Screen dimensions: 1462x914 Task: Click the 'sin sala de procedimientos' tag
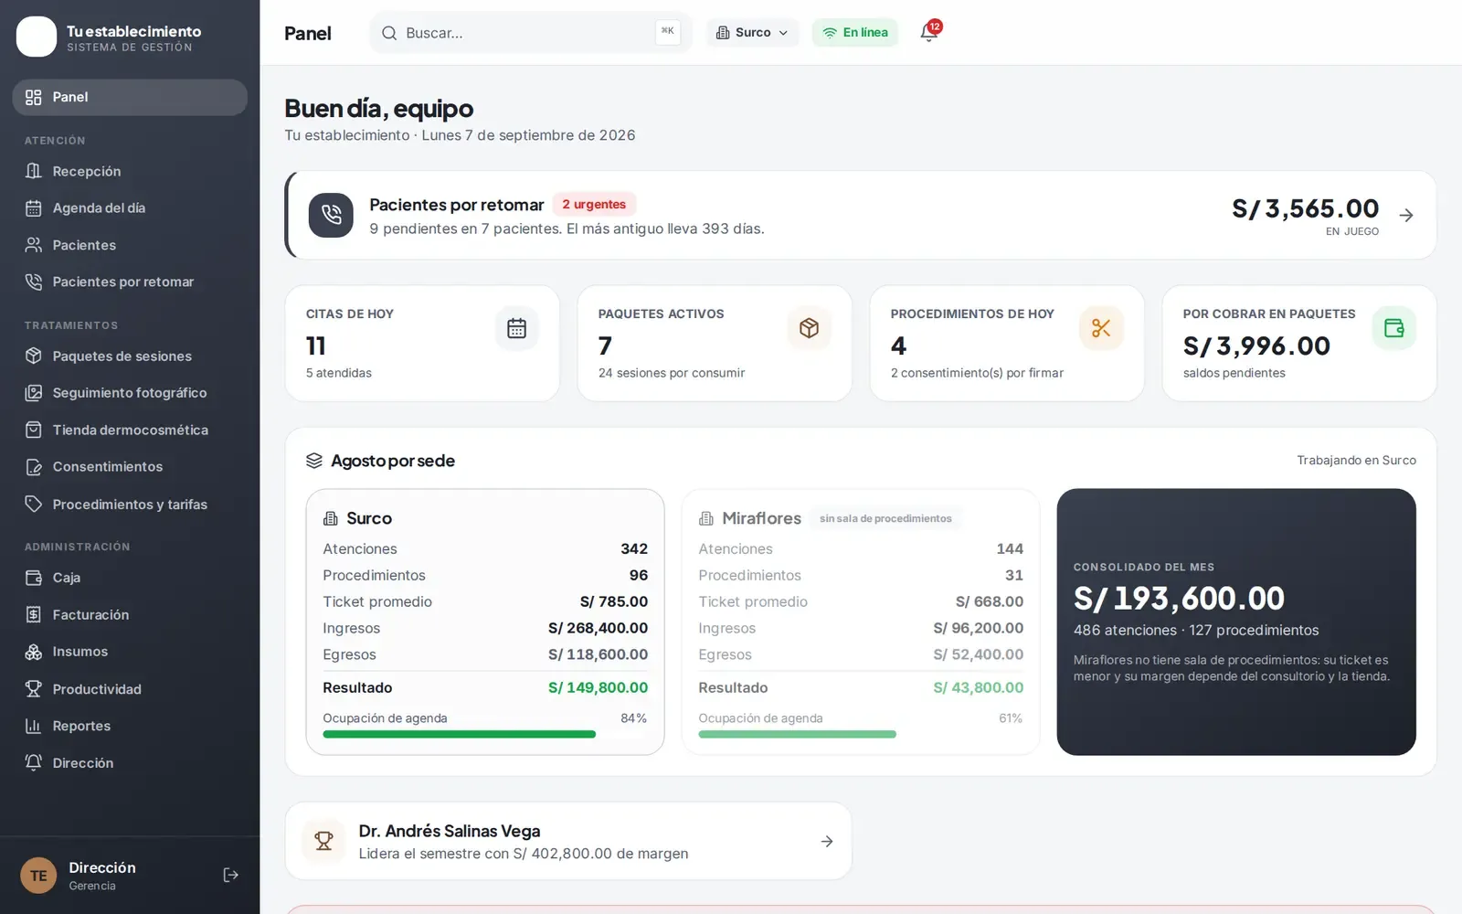pyautogui.click(x=885, y=518)
